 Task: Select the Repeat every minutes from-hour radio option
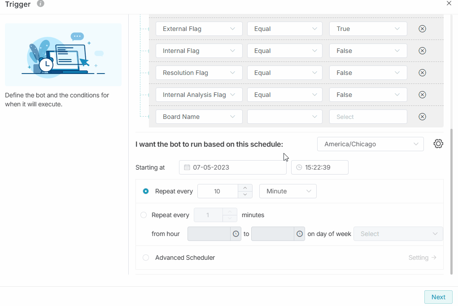[x=144, y=215]
